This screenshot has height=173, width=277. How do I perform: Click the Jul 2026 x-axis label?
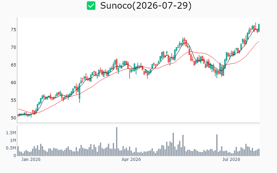tap(231, 160)
